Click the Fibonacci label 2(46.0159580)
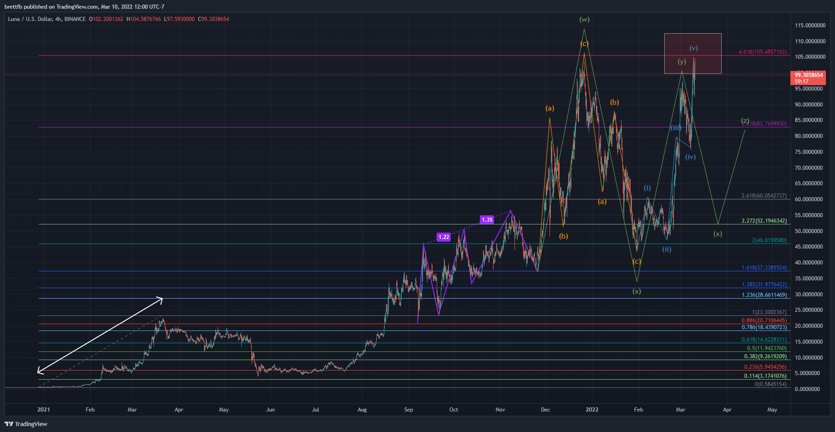Image resolution: width=835 pixels, height=432 pixels. pyautogui.click(x=769, y=240)
